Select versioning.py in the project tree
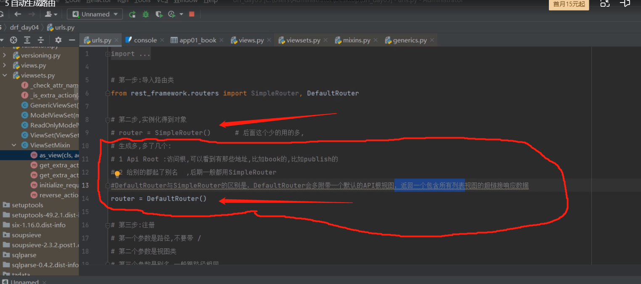 (40, 55)
